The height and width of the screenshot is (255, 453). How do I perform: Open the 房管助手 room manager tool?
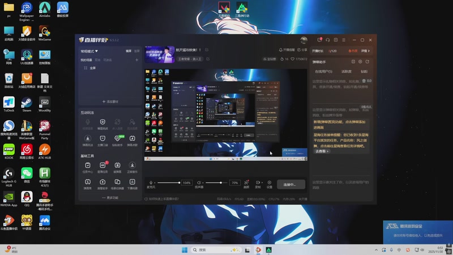tap(102, 184)
